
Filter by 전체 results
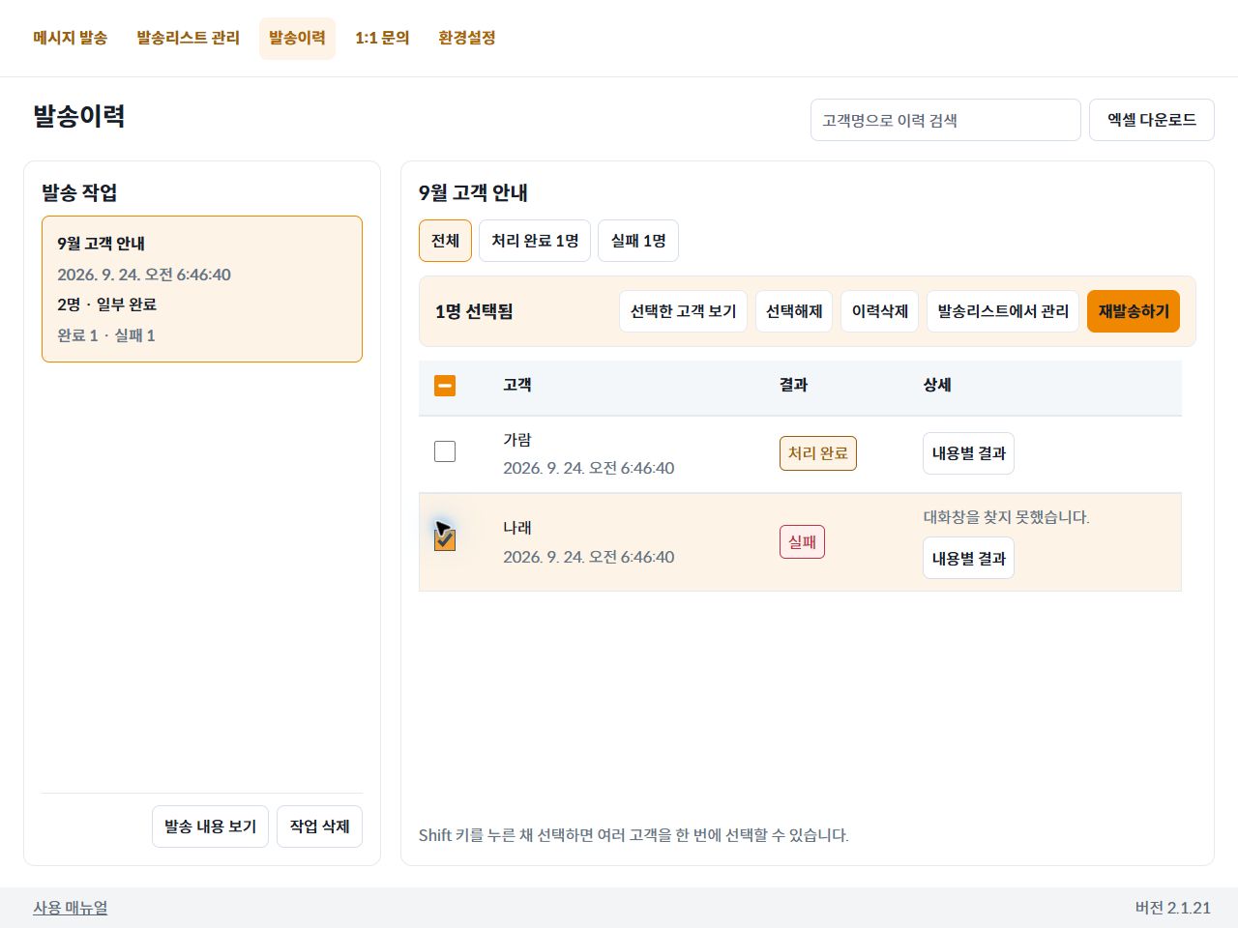pyautogui.click(x=445, y=241)
